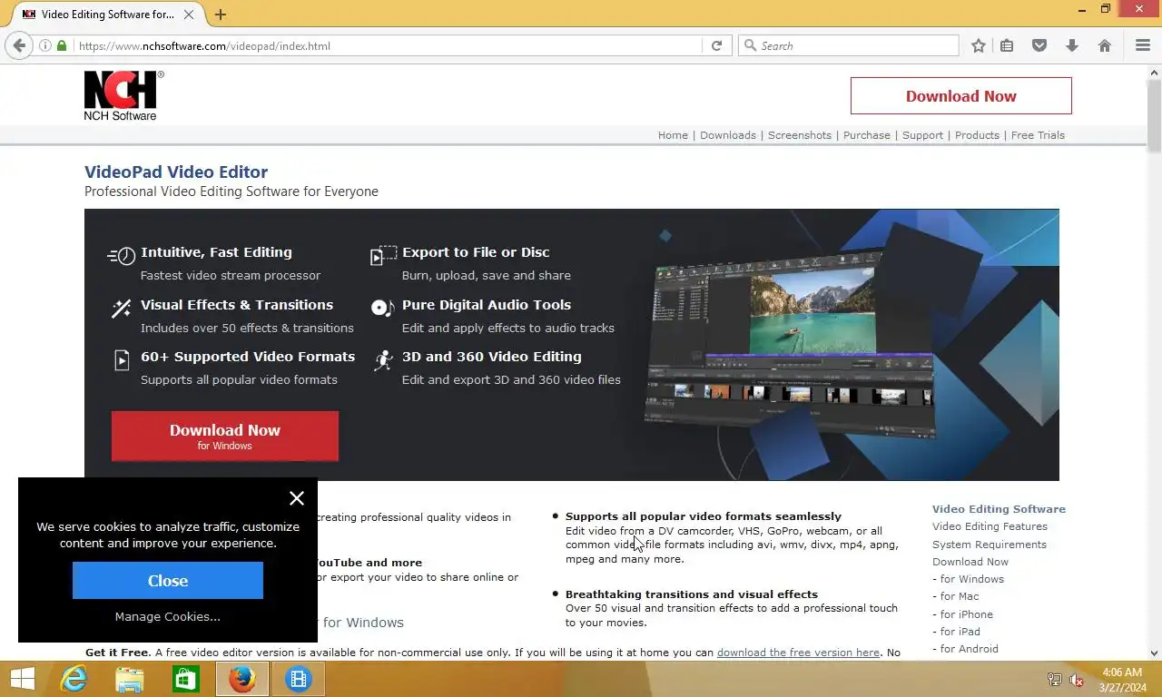The image size is (1162, 697).
Task: Close the Video Editing Software tab
Action: (189, 15)
